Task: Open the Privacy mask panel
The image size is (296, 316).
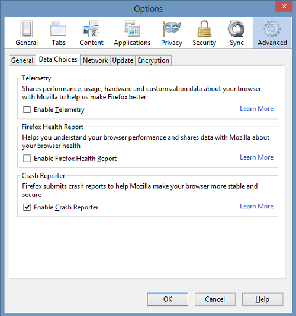Action: (172, 33)
